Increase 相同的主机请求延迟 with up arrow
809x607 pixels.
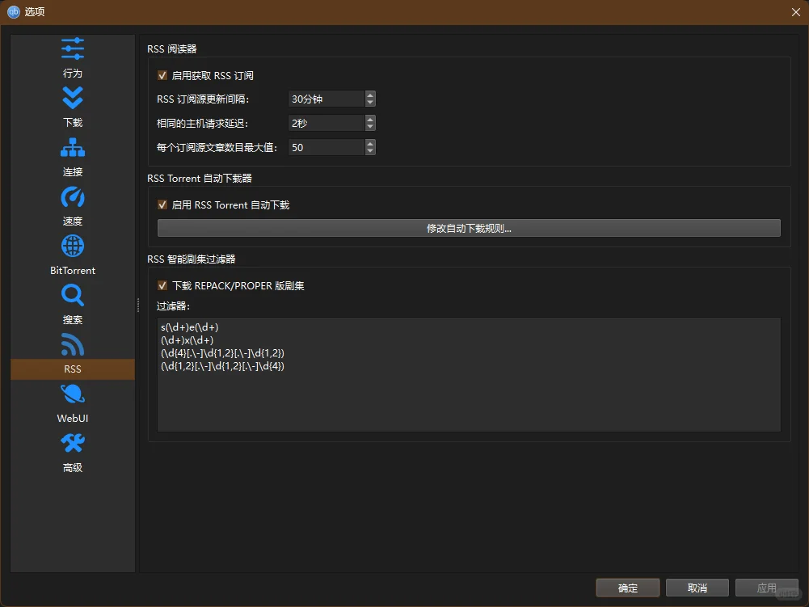click(370, 120)
